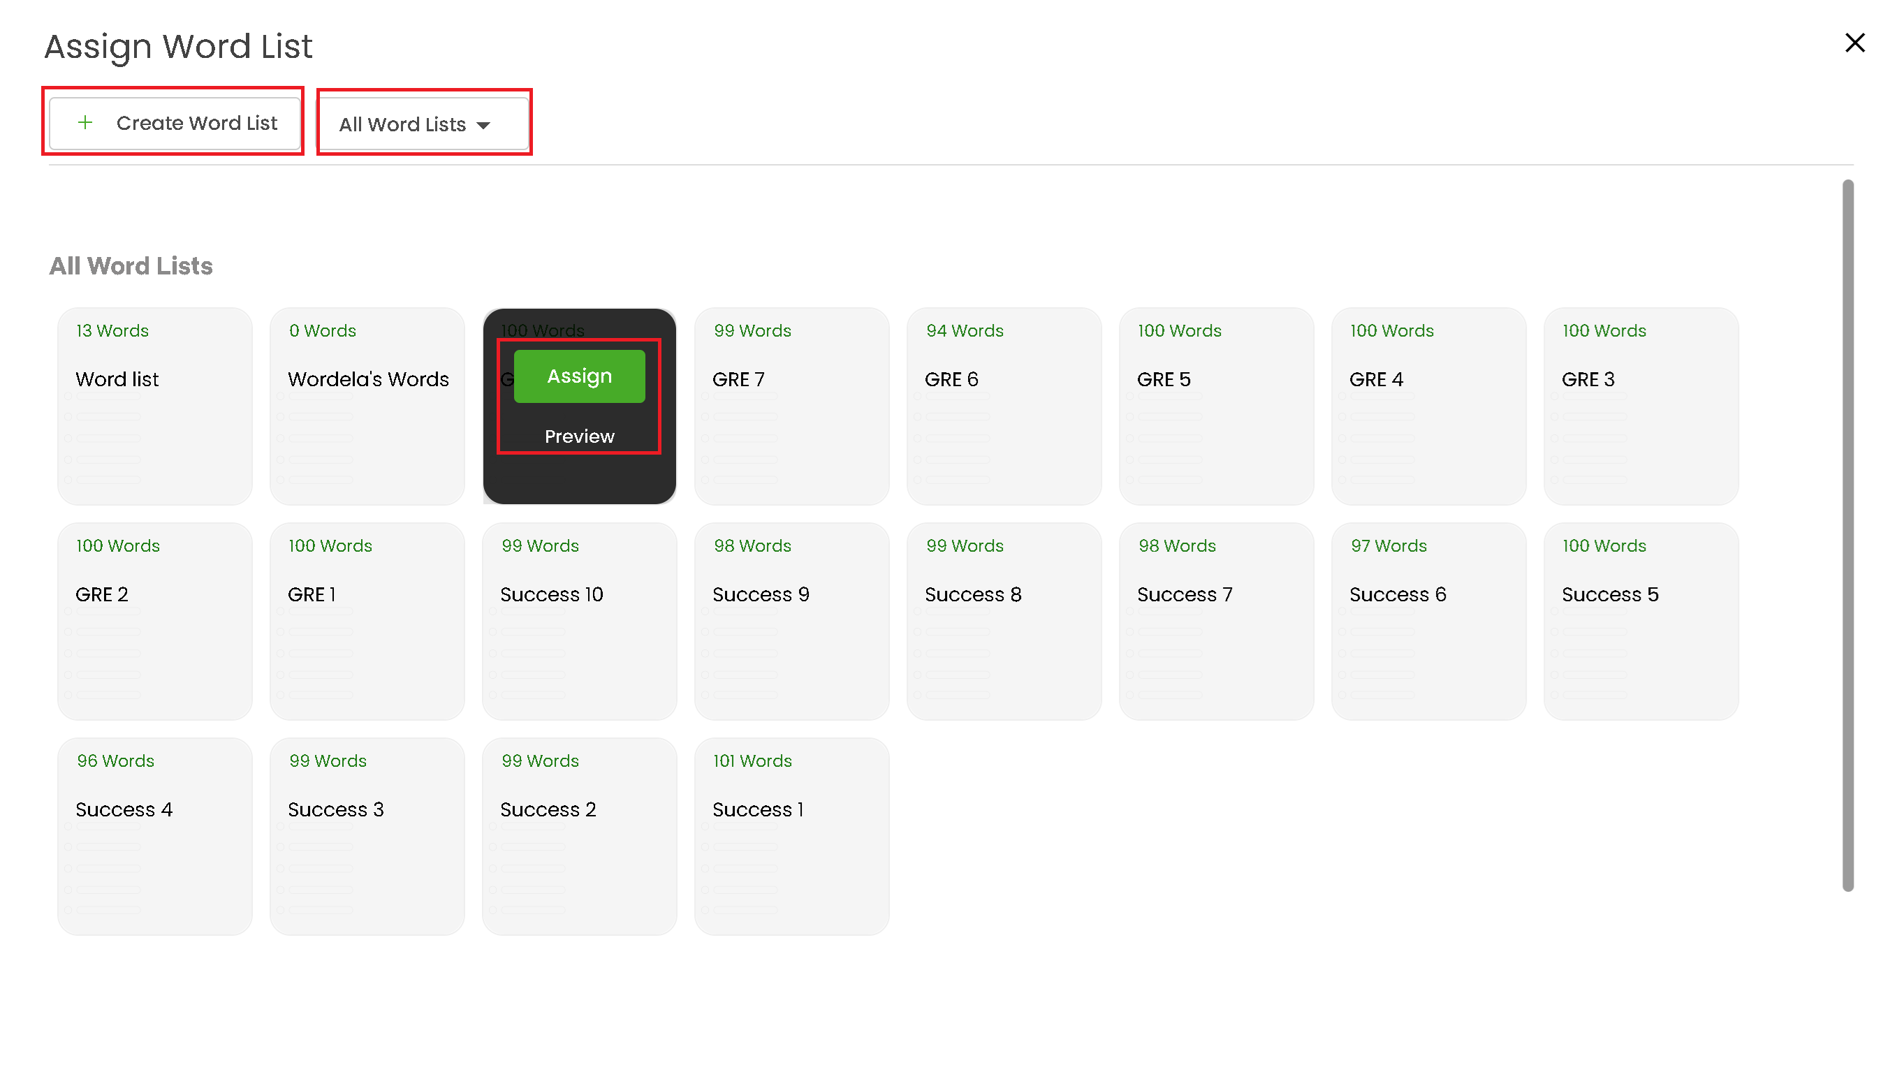The height and width of the screenshot is (1065, 1904).
Task: Click the Preview link on hovered card
Action: pos(579,436)
